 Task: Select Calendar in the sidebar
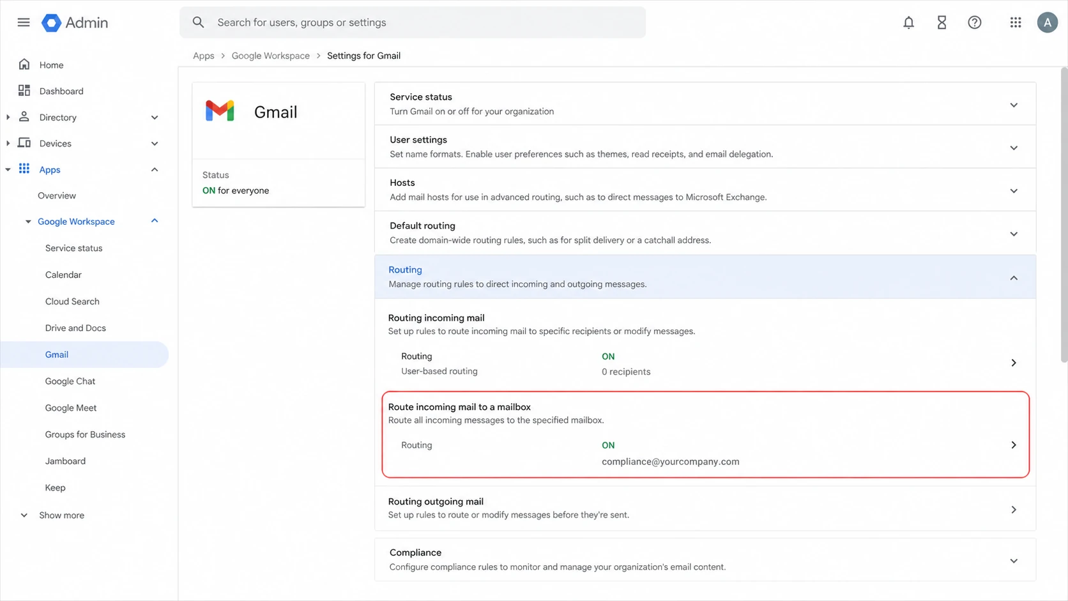click(x=63, y=275)
